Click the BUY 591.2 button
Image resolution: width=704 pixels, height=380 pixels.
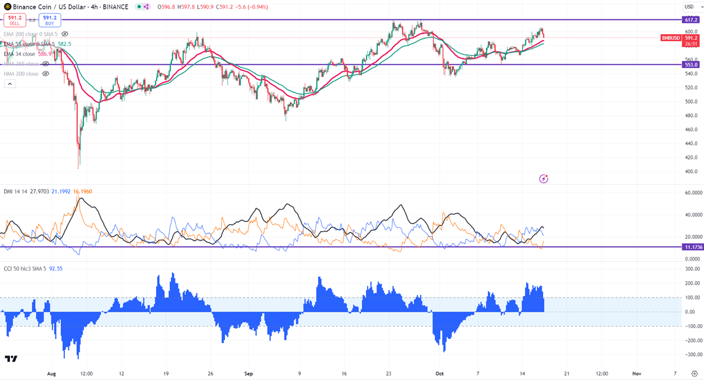click(x=49, y=20)
